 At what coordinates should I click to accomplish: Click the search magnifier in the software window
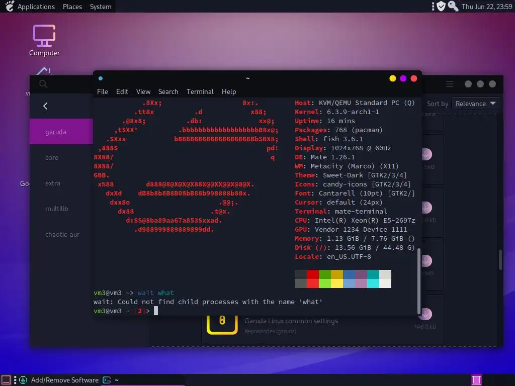43,84
